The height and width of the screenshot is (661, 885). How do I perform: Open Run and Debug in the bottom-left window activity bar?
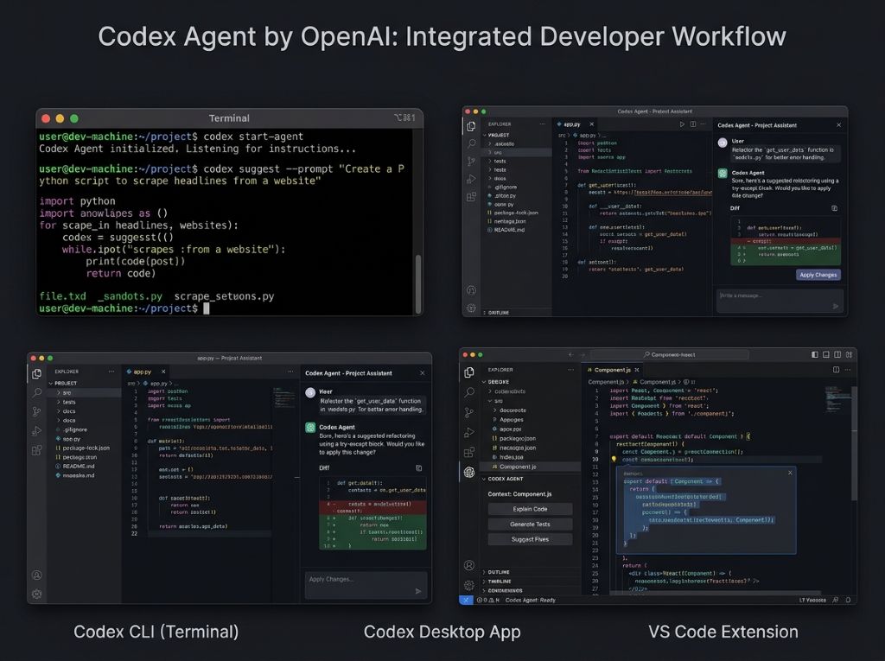36,431
